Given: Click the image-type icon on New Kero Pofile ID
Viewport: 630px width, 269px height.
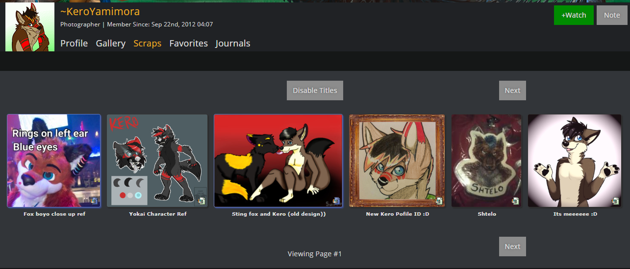Looking at the screenshot, I should (439, 201).
